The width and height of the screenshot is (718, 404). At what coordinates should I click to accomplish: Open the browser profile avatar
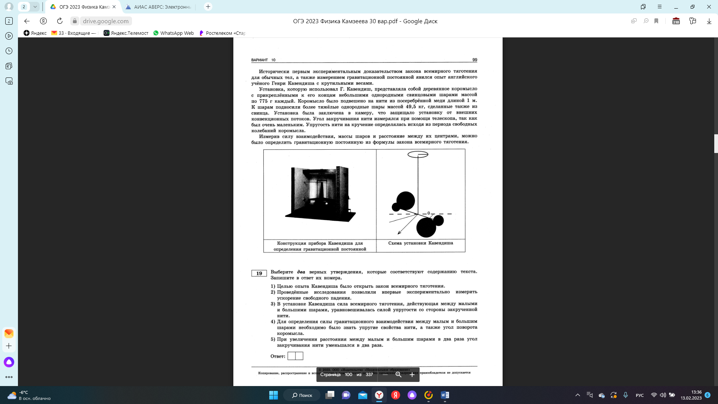coord(9,7)
